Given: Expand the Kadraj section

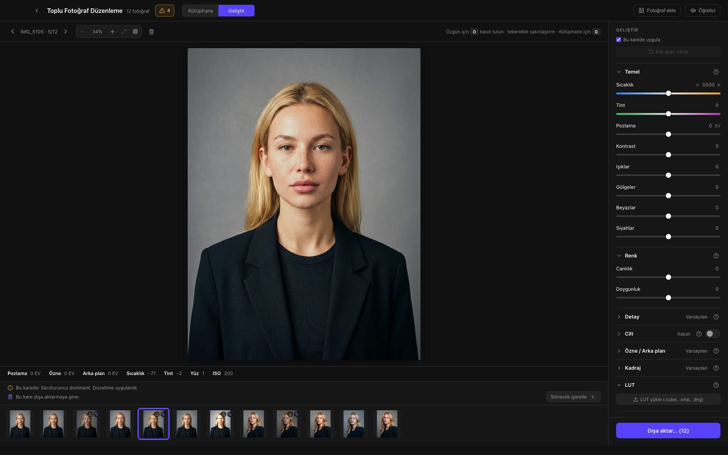Looking at the screenshot, I should coord(632,368).
